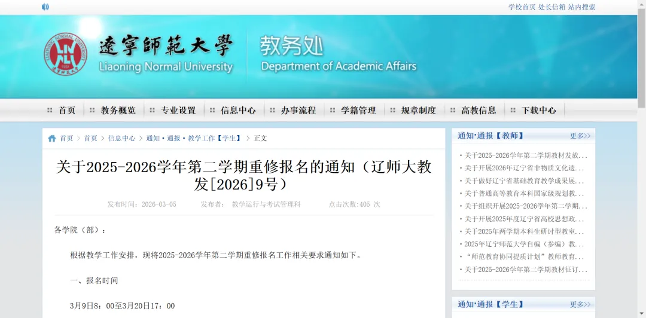
Task: Open 学籍管理 navigation item
Action: tap(358, 111)
